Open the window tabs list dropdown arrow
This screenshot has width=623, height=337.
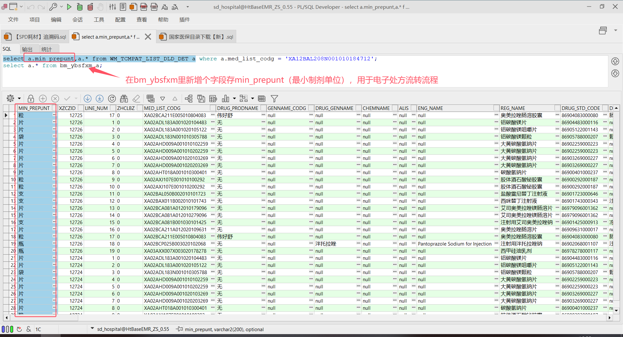pos(616,30)
